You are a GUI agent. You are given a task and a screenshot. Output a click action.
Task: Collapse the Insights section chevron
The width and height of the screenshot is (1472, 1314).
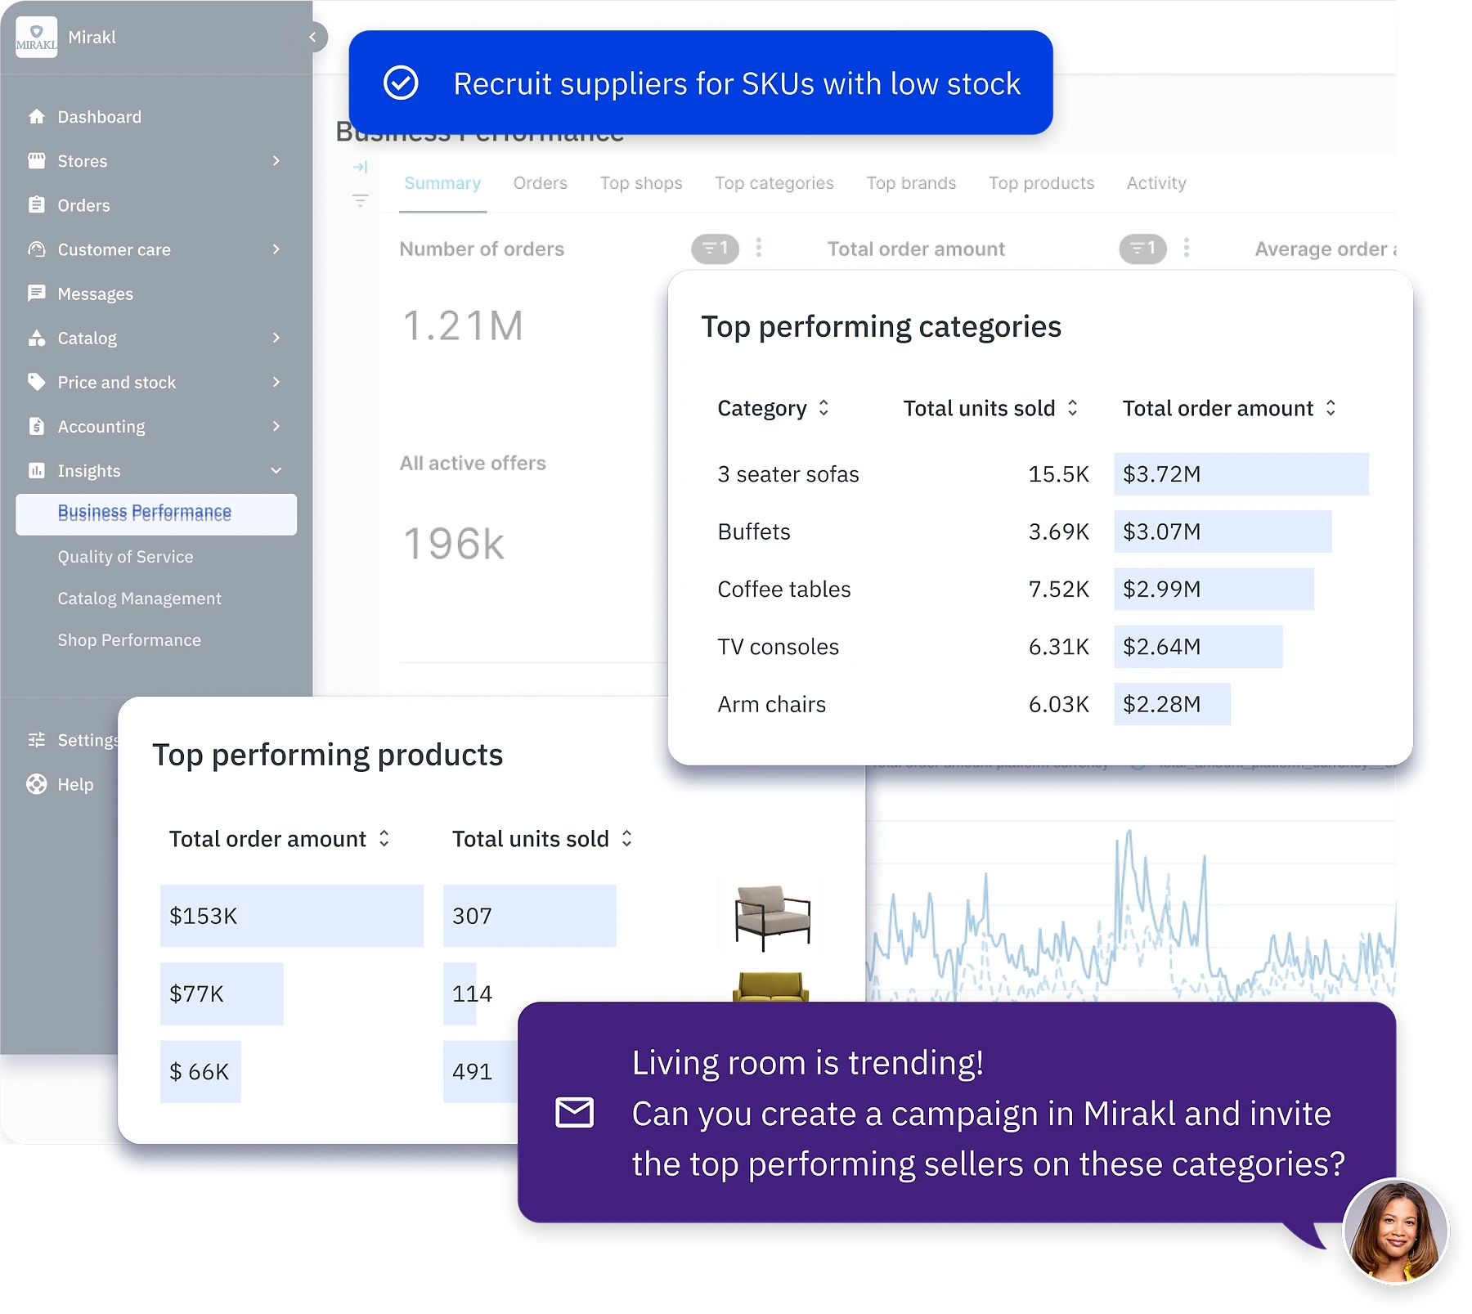click(276, 470)
